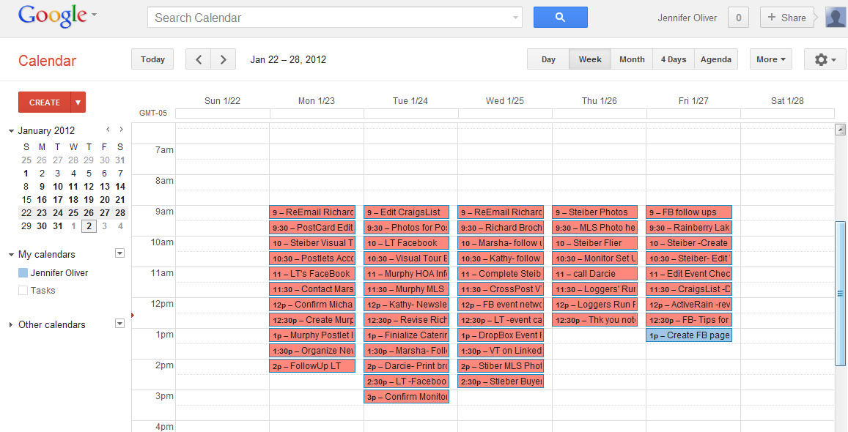Enable the Tasks calendar checkbox
Screen dimensions: 848x432
tap(23, 290)
